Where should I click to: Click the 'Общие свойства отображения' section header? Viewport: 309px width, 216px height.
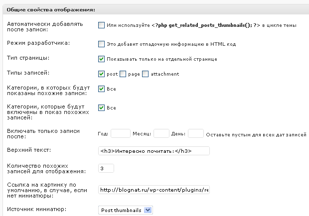(51, 9)
